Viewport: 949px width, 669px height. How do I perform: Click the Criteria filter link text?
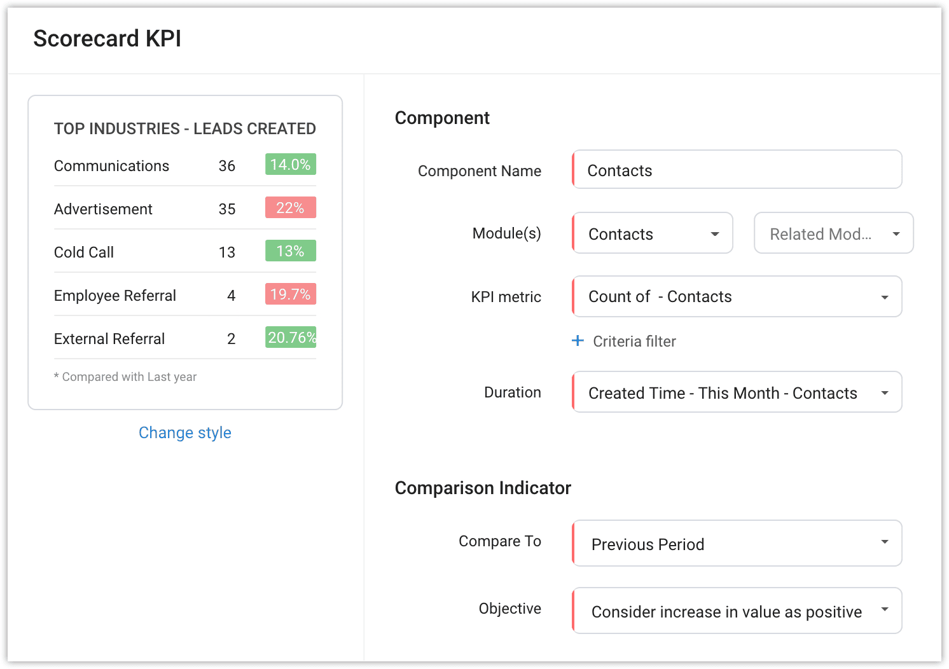tap(634, 341)
